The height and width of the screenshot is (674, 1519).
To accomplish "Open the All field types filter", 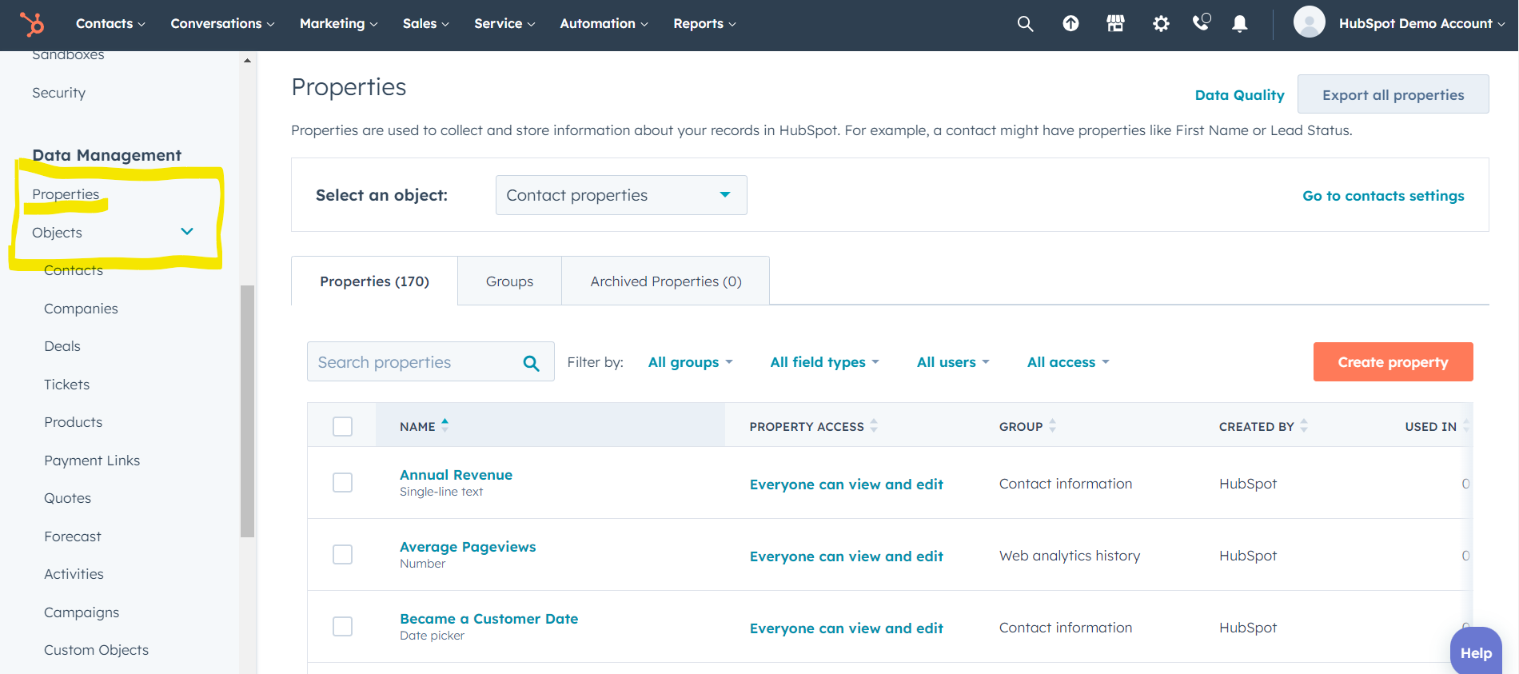I will (x=824, y=362).
